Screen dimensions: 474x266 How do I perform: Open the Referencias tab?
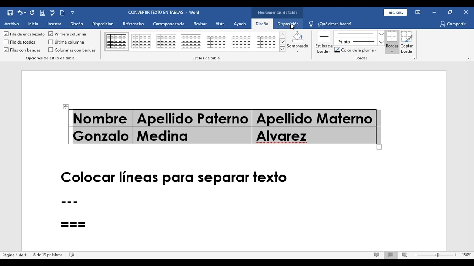(133, 24)
